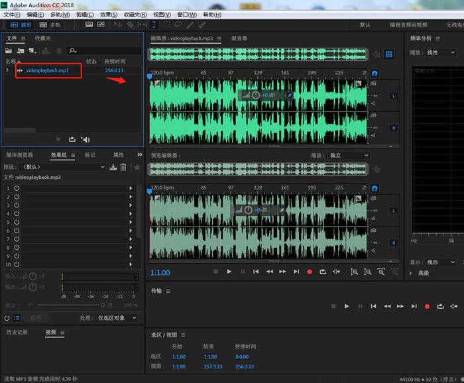
Task: Toggle power for effect slot 1
Action: pyautogui.click(x=17, y=188)
